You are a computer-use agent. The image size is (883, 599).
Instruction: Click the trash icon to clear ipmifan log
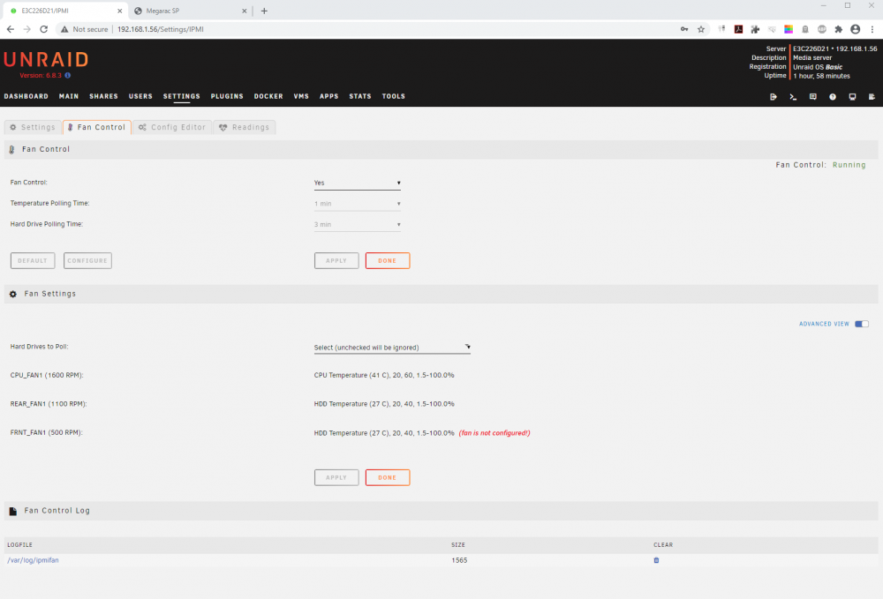click(656, 560)
